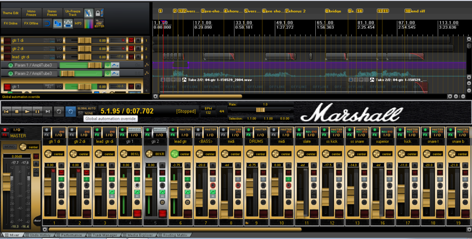Image resolution: width=472 pixels, height=239 pixels.
Task: Click the lock settings padlock icon
Action: click(99, 13)
